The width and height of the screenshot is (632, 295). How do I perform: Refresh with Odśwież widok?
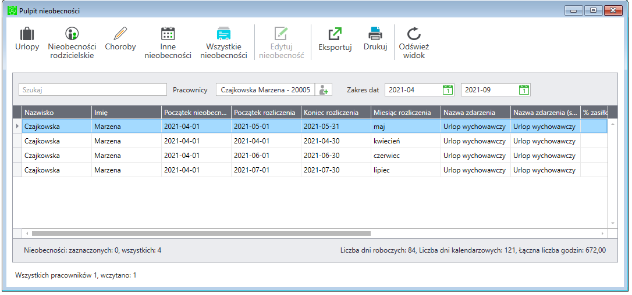click(414, 42)
